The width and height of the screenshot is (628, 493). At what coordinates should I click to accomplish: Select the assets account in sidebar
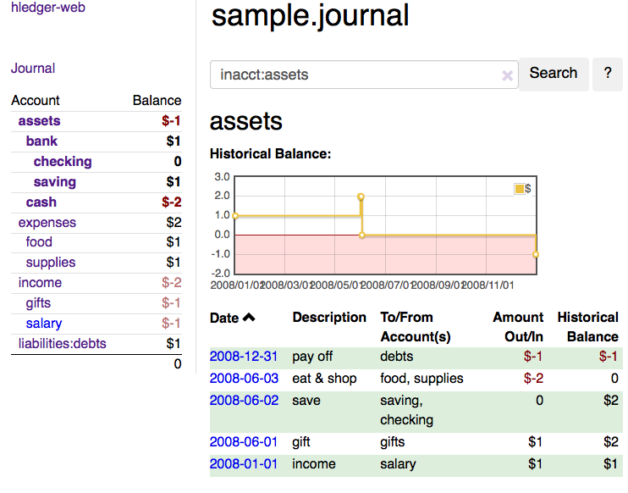(x=39, y=121)
